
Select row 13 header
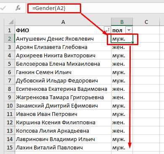click(x=9, y=131)
